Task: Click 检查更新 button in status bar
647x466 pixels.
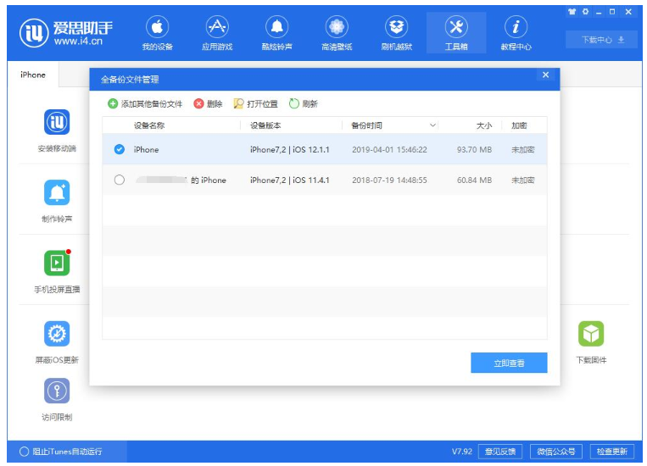Action: pyautogui.click(x=611, y=452)
